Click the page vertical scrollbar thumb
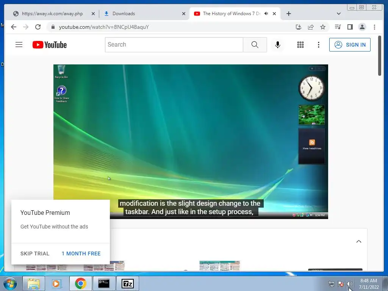Viewport: 388px width, 291px height. coord(380,56)
